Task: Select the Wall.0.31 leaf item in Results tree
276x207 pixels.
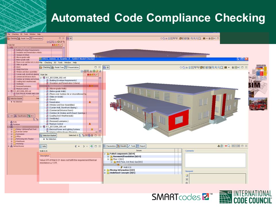Action: click(127, 167)
